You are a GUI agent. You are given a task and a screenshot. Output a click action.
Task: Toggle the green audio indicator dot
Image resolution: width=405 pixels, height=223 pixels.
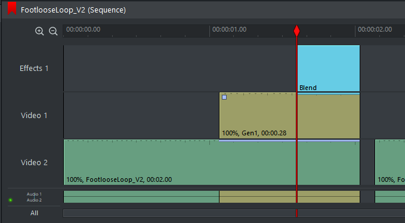coord(10,200)
